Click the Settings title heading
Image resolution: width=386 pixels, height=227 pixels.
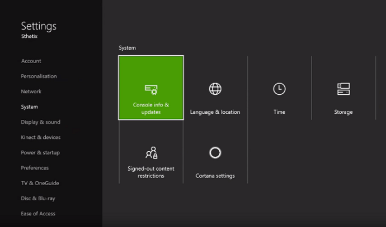[x=39, y=26]
